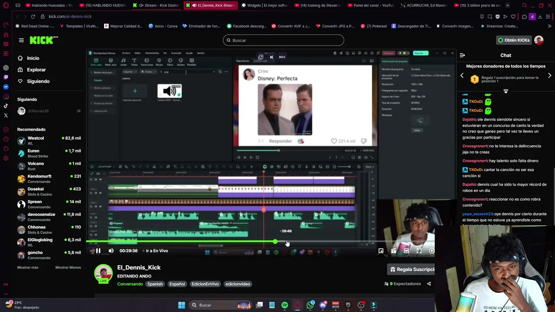Viewport: 555px width, 312px height.
Task: Open Twitch icon in Opera sidebar
Action: [x=6, y=77]
